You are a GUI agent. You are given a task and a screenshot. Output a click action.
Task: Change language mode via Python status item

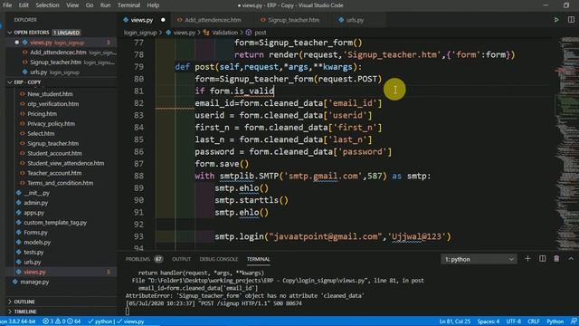[555, 321]
